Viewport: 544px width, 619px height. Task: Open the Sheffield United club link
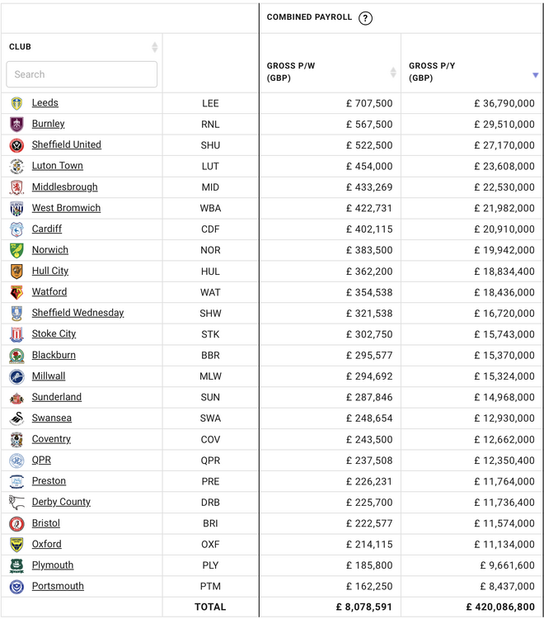[67, 144]
